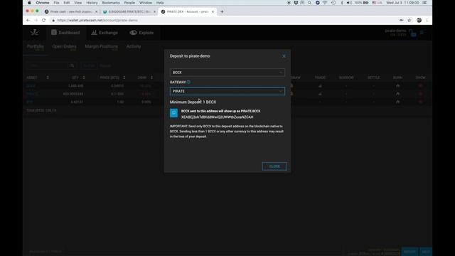This screenshot has width=455, height=256.
Task: Open the Chrome menu in menu bar
Action: pos(43,3)
